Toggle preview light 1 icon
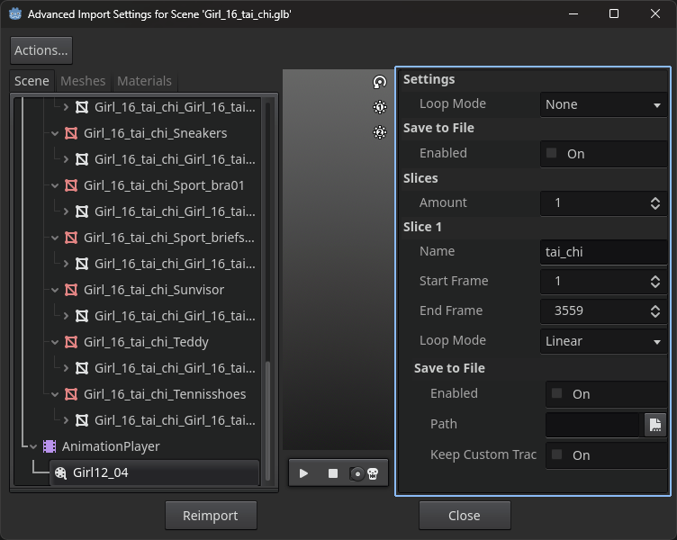 [x=380, y=107]
